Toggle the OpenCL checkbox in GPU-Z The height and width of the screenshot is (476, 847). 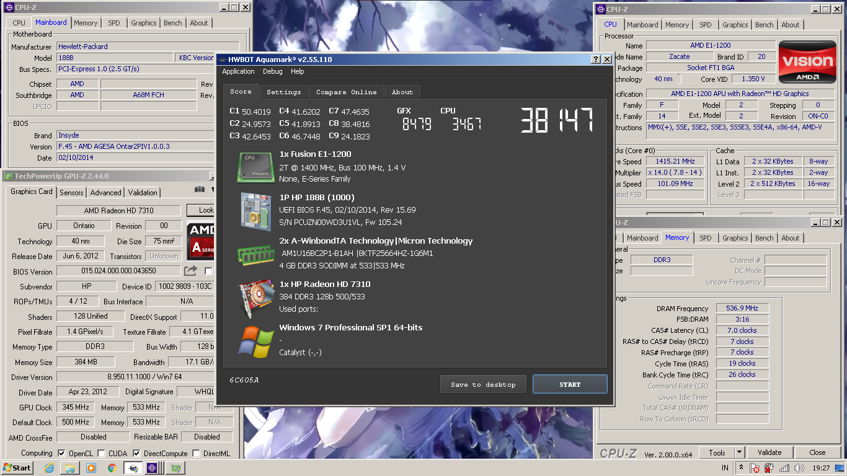tap(61, 453)
